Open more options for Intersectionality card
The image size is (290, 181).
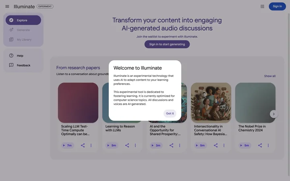[224, 145]
